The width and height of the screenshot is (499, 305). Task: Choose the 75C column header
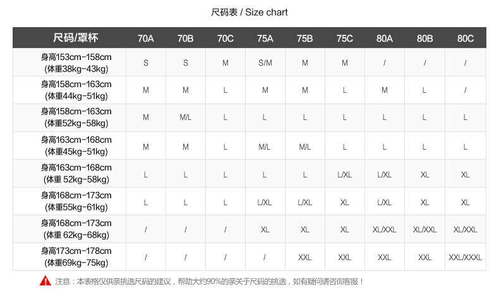[x=345, y=39]
